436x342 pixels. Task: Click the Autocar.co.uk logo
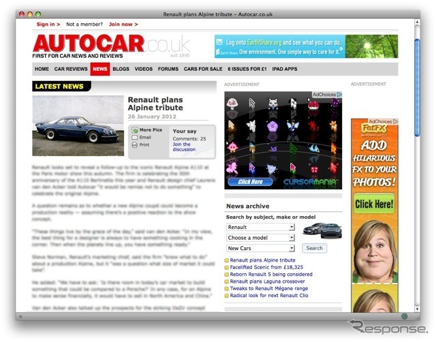tap(111, 46)
